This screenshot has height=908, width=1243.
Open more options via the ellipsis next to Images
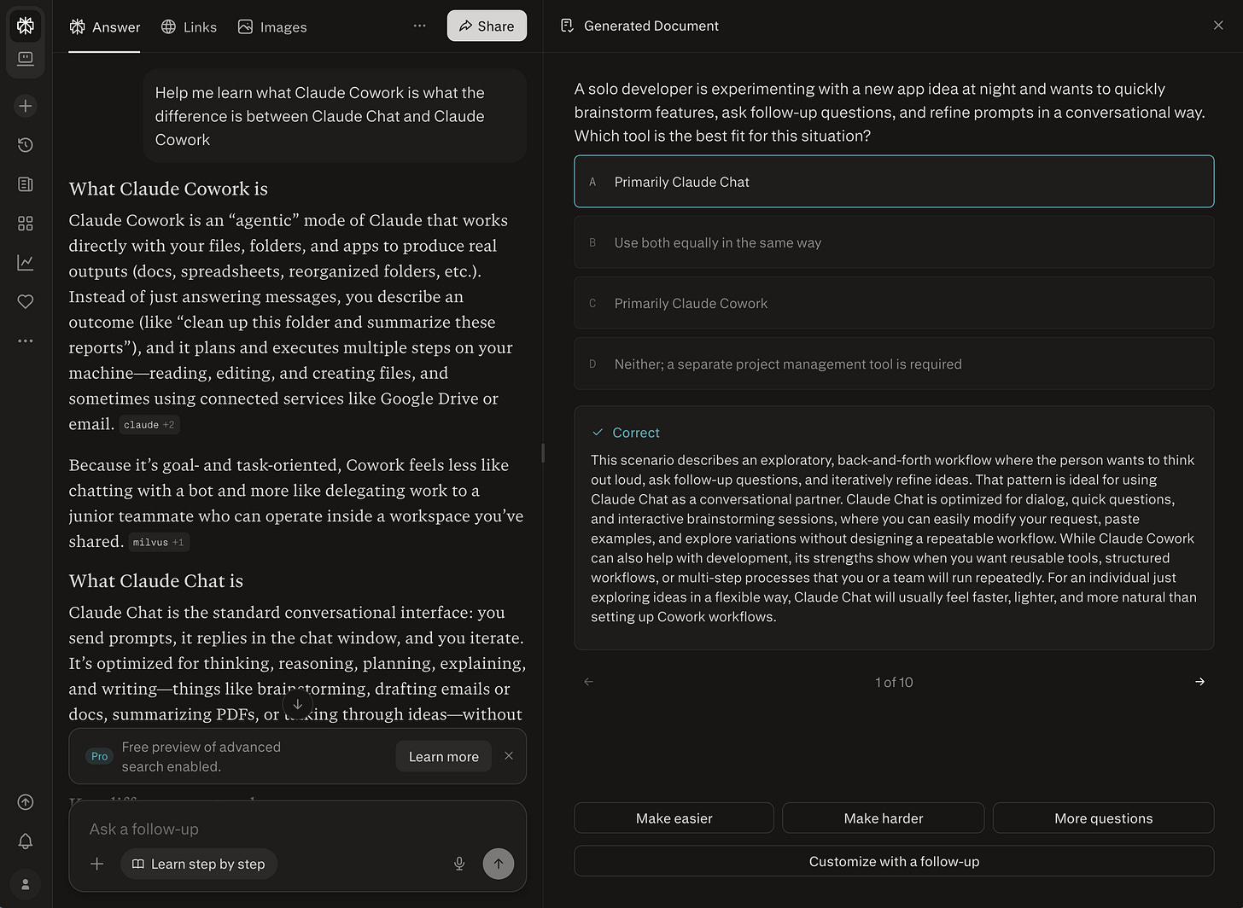(419, 26)
